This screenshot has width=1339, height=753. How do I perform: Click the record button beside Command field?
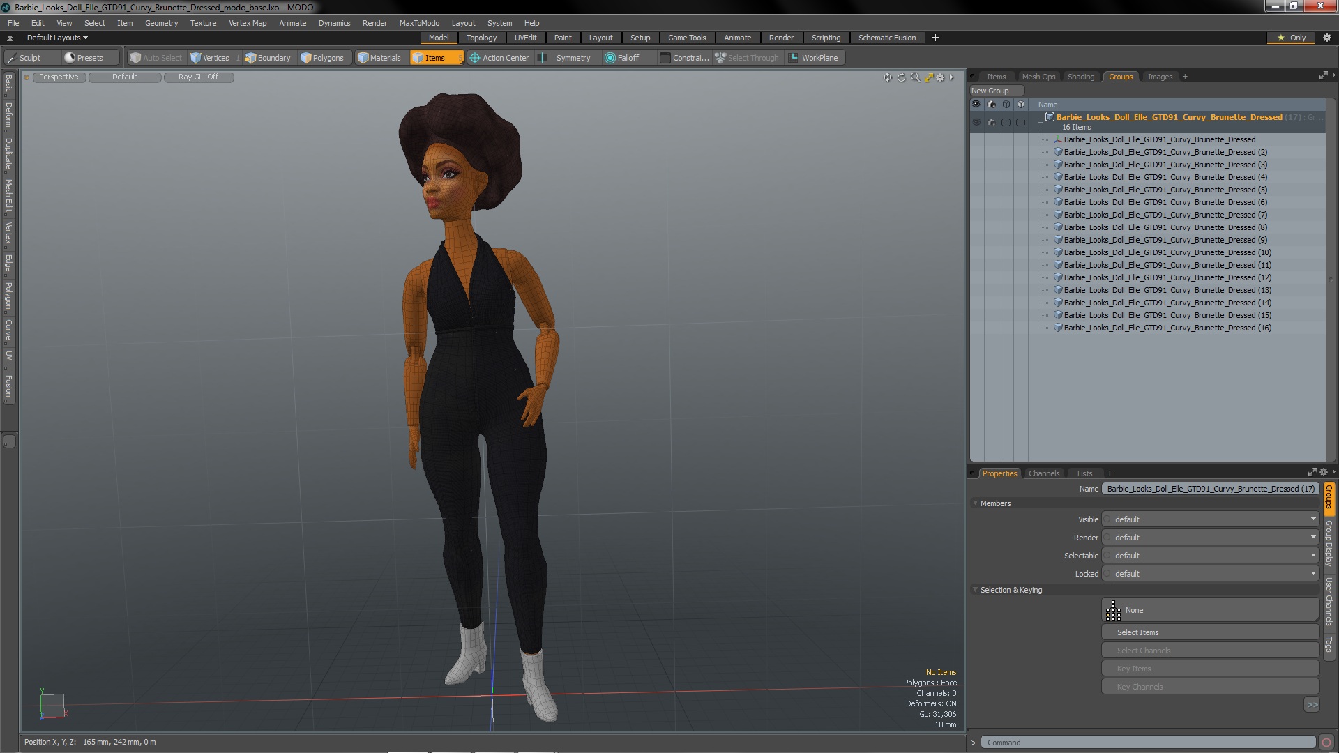point(1326,743)
